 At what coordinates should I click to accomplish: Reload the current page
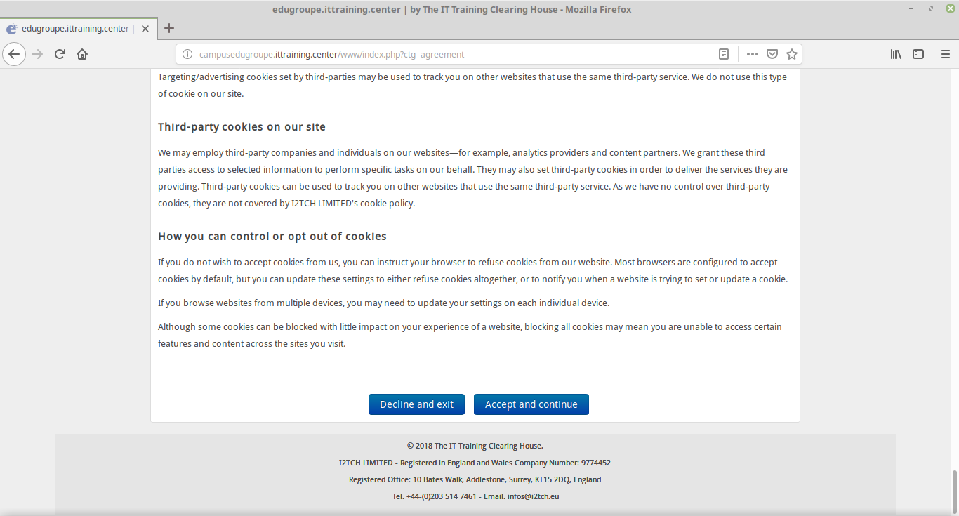click(x=60, y=54)
